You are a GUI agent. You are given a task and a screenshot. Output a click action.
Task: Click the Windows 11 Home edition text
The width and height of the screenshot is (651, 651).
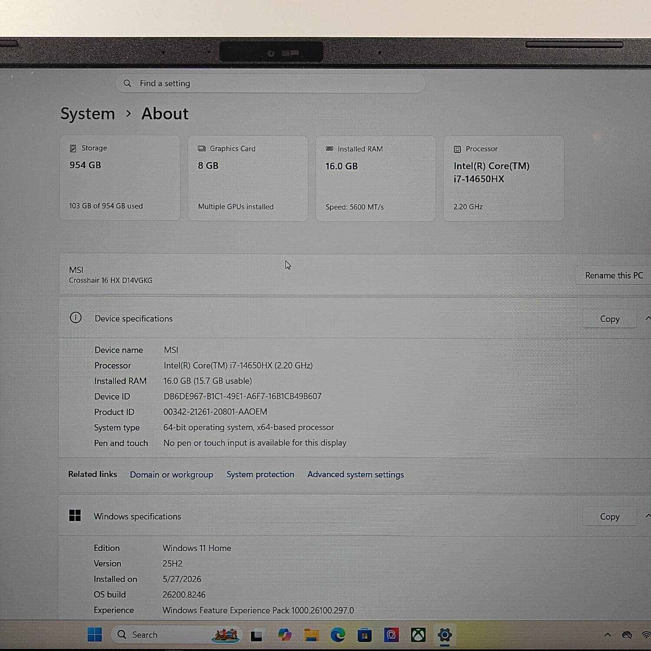point(197,548)
